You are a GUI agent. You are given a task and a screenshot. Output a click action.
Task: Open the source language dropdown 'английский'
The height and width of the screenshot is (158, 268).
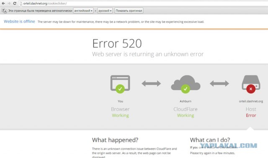pyautogui.click(x=83, y=11)
